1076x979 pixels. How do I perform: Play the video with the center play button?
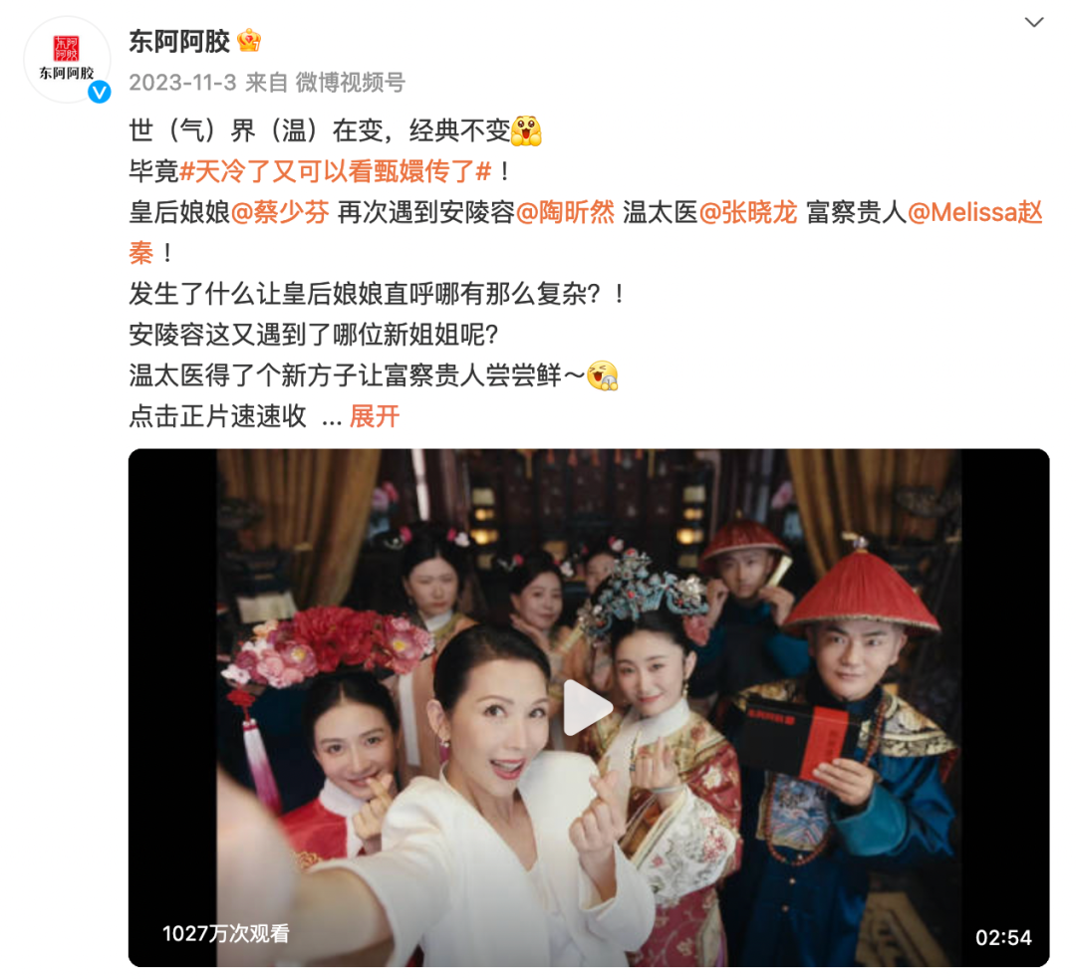pyautogui.click(x=587, y=707)
